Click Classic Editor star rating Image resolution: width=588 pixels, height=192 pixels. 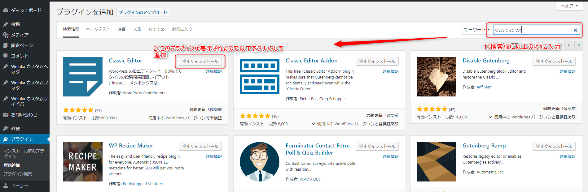click(x=78, y=110)
